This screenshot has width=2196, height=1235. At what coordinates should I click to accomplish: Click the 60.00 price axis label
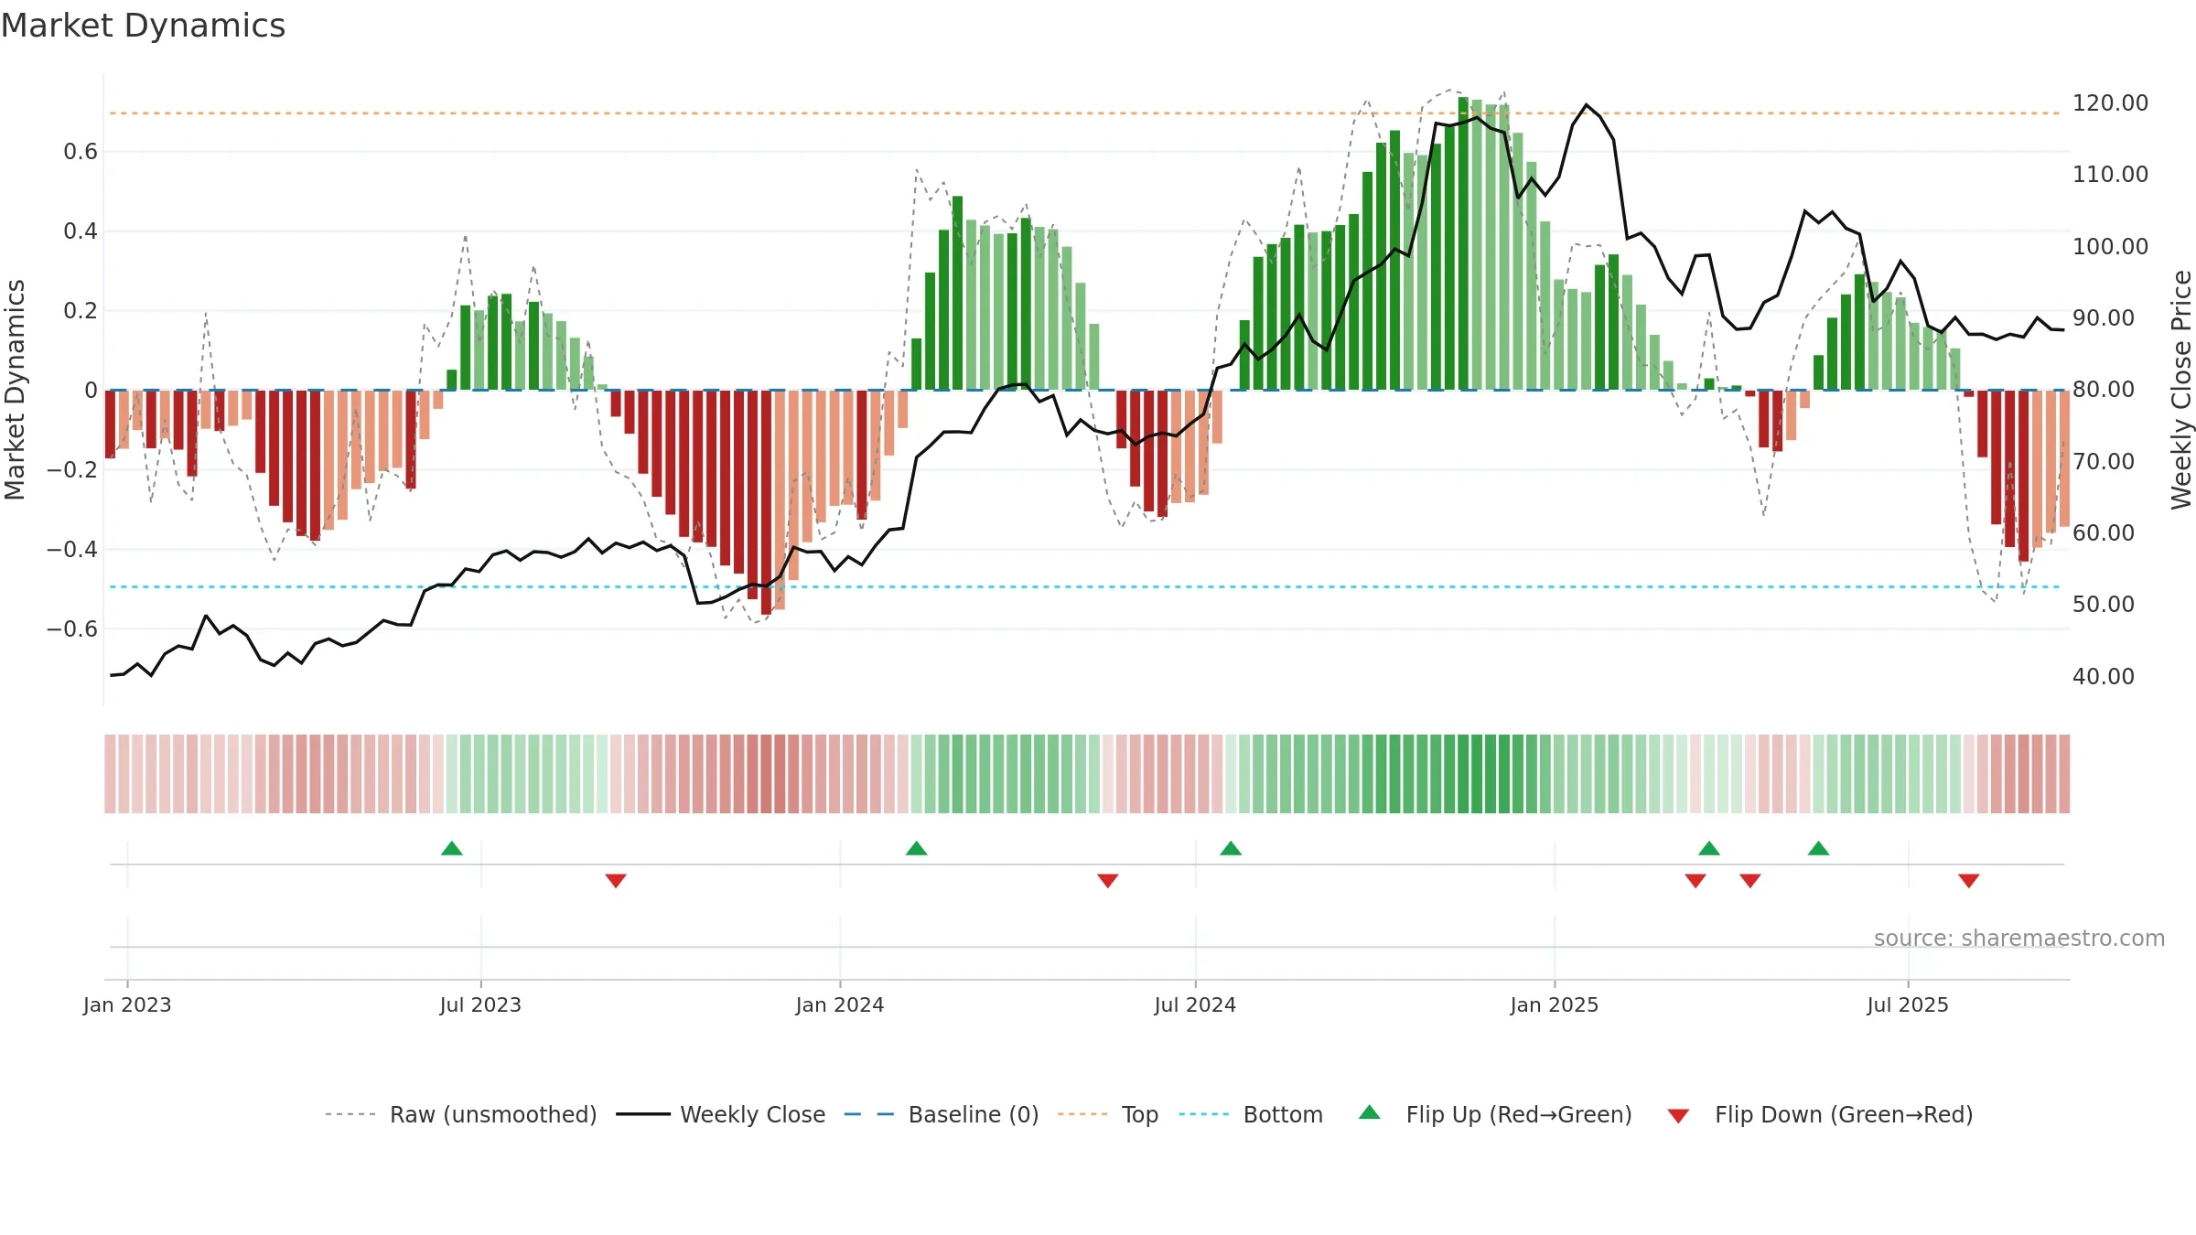click(x=2104, y=532)
